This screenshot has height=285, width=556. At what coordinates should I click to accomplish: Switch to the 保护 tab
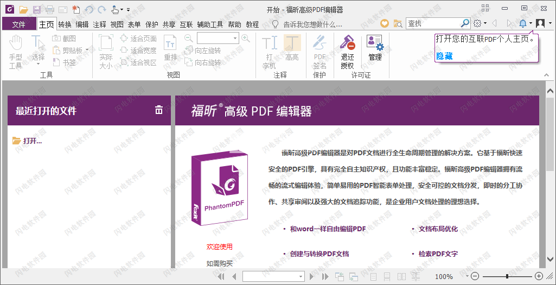[152, 24]
